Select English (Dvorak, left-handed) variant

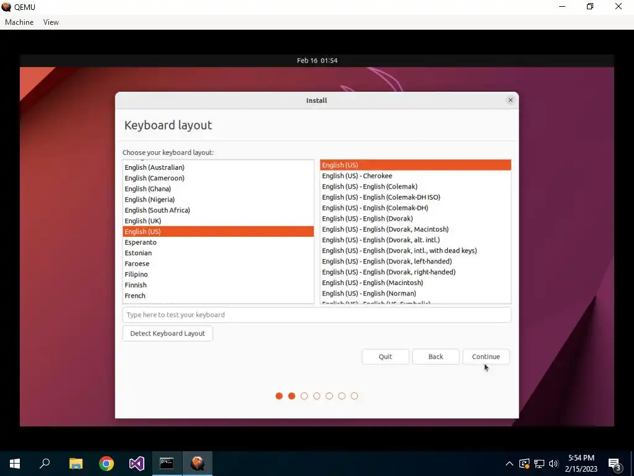[415, 262]
